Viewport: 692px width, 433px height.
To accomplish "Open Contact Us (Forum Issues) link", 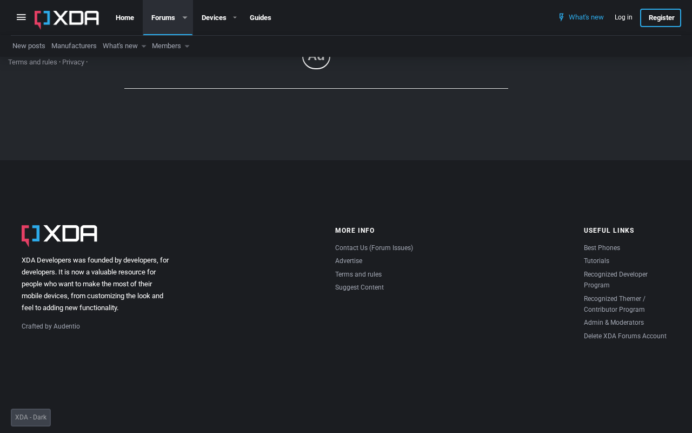I will click(374, 248).
